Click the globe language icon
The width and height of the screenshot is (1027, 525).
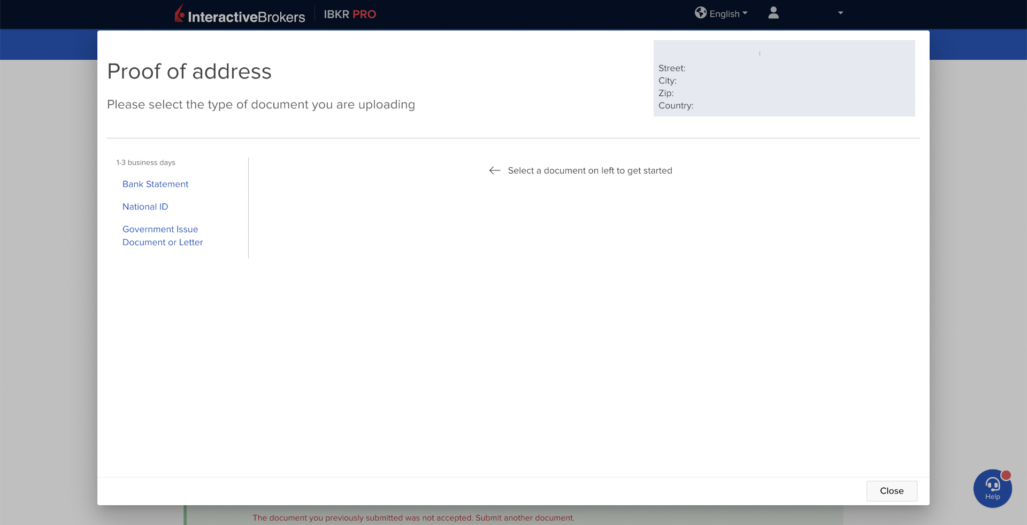pyautogui.click(x=700, y=13)
